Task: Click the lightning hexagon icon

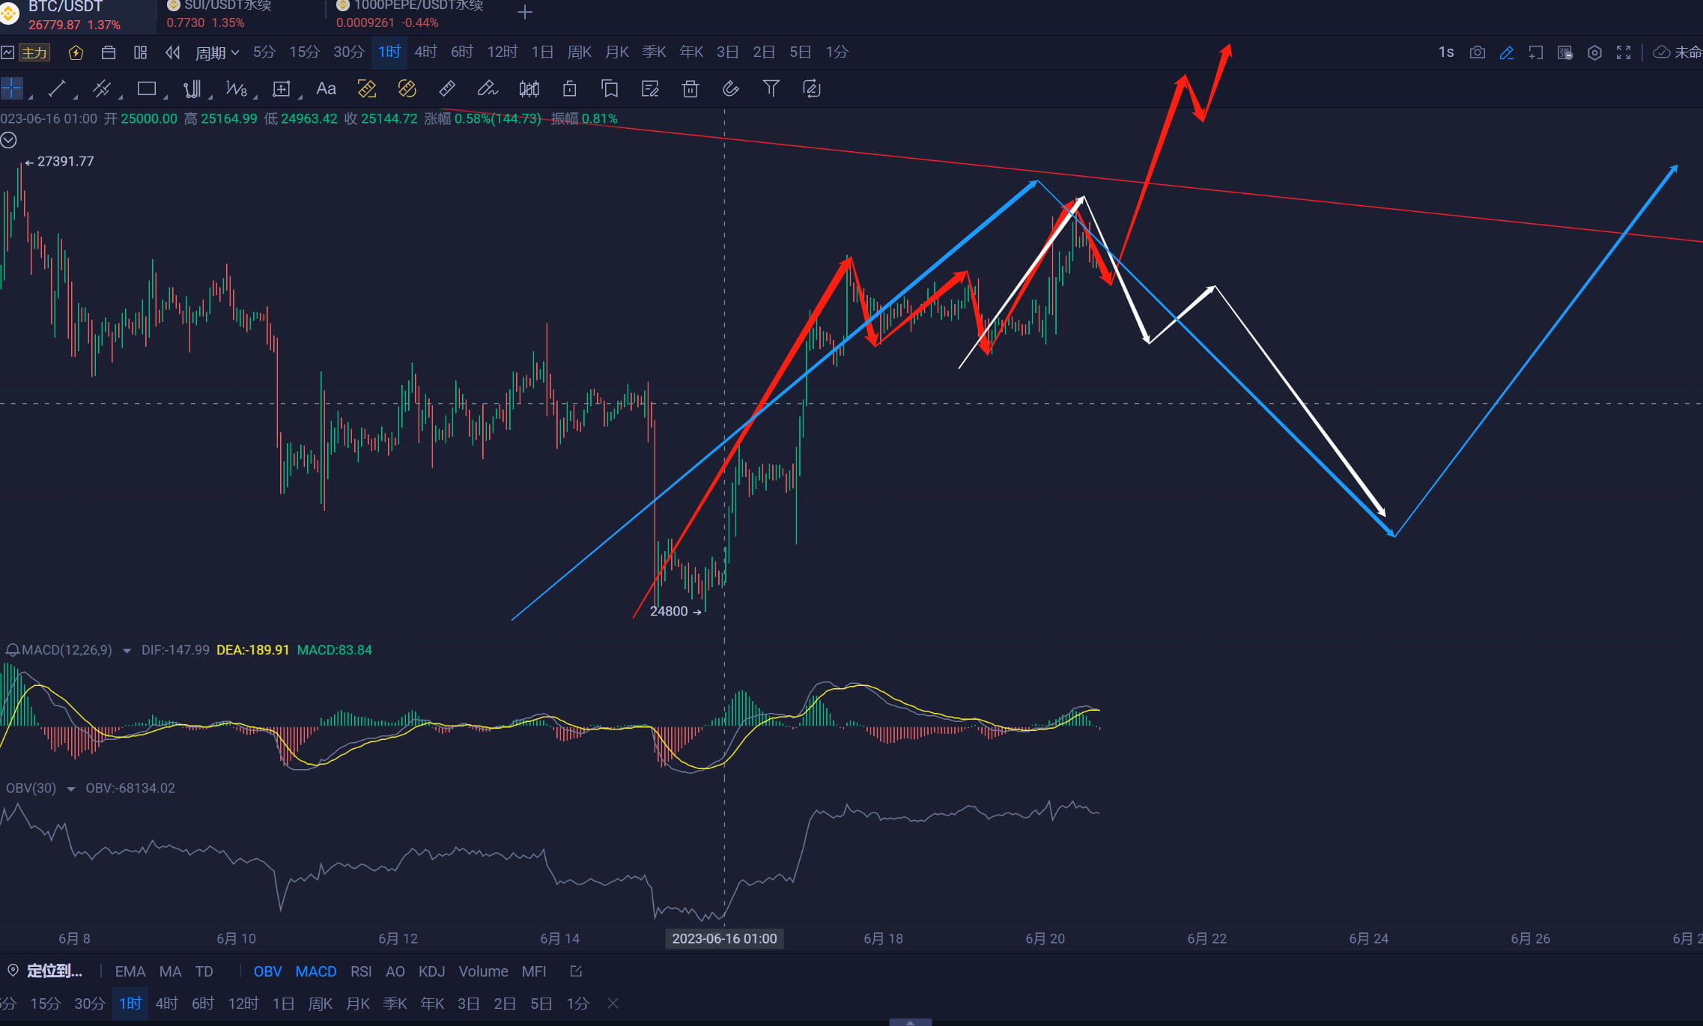Action: pyautogui.click(x=76, y=52)
